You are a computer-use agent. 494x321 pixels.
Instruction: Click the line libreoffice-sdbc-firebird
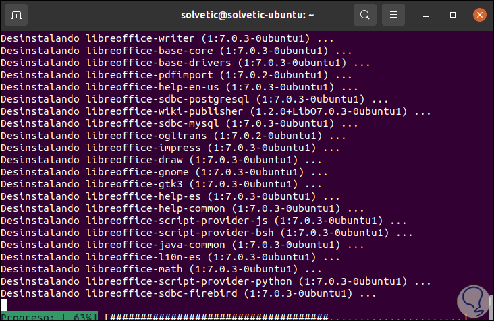pos(188,293)
